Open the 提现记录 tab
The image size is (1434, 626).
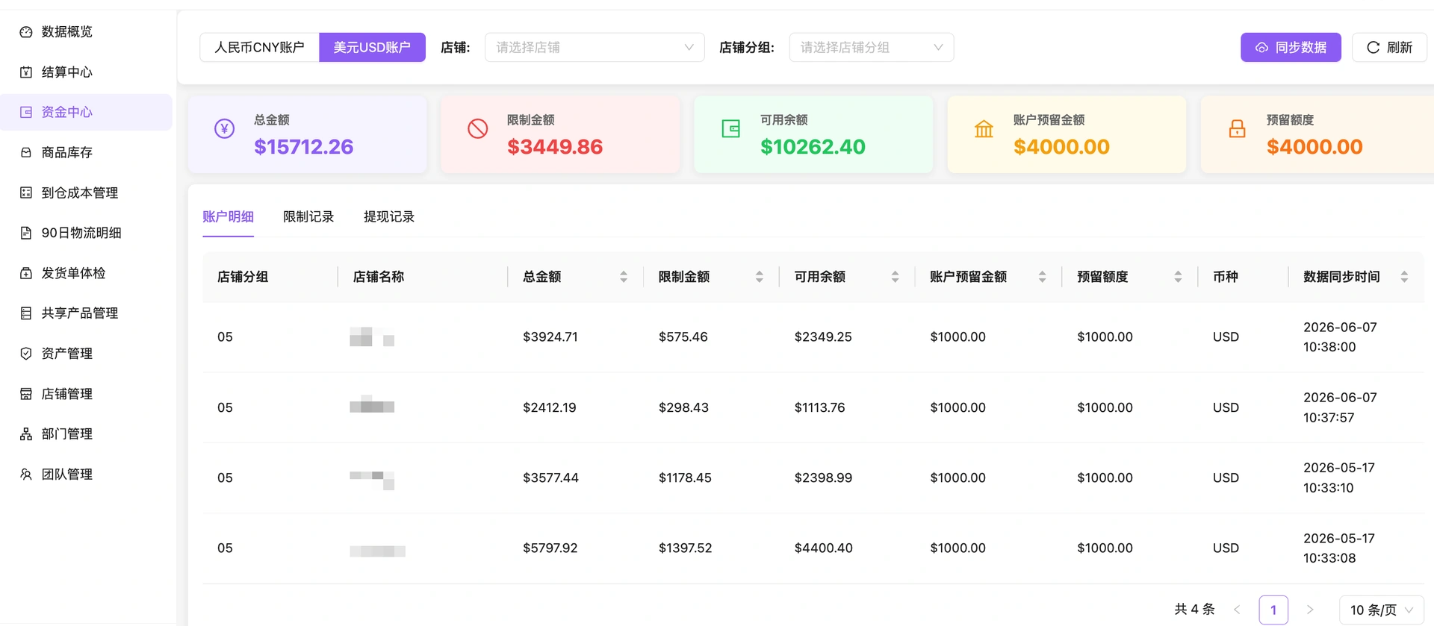click(x=389, y=216)
